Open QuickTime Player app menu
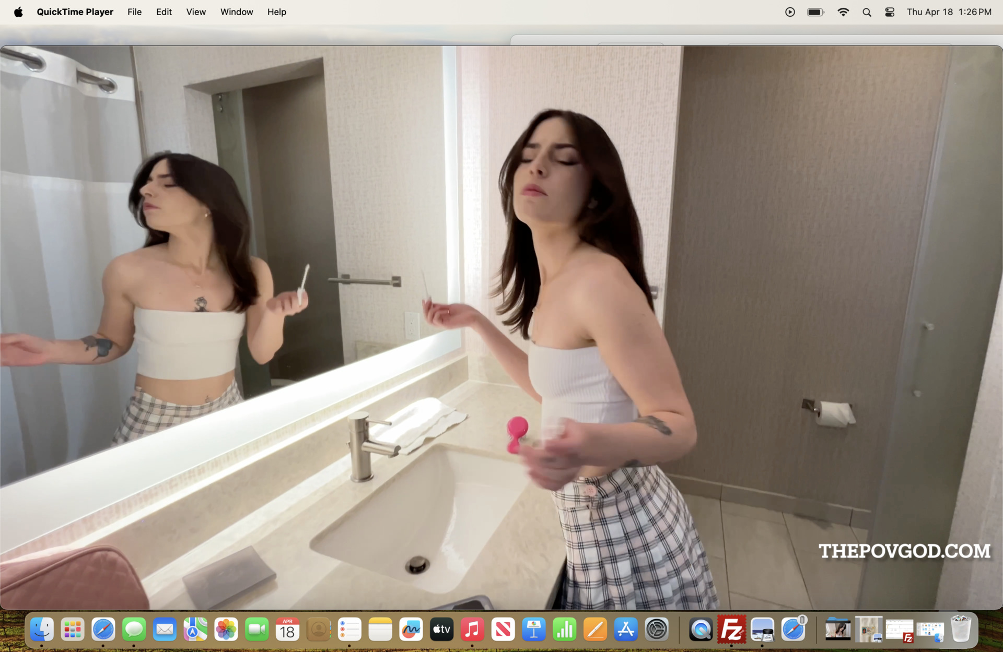 point(75,12)
